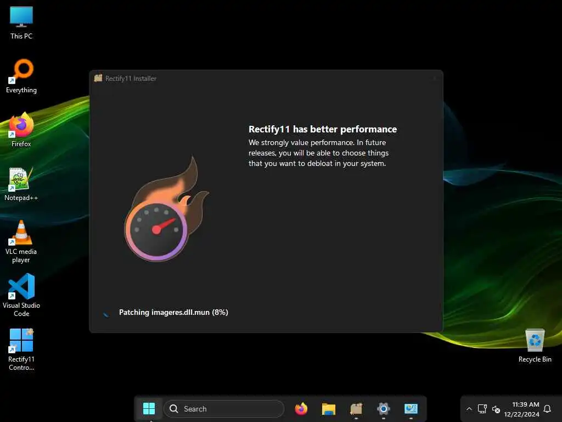Click the Rectify11 Installer title icon
562x422 pixels.
click(98, 78)
